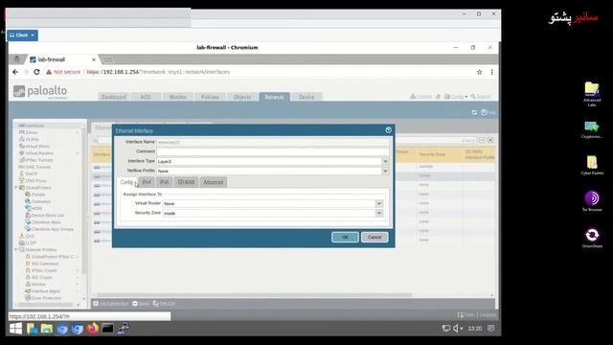
Task: Collapse the GlobalProtect tree node
Action: (16, 188)
